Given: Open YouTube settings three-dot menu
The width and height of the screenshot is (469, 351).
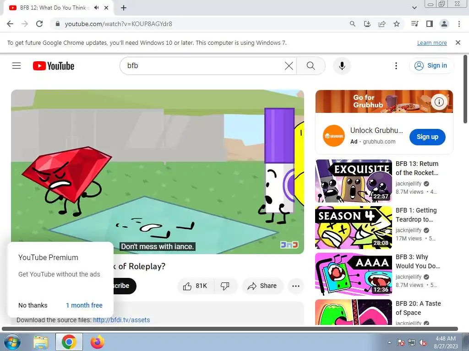Looking at the screenshot, I should (x=396, y=66).
